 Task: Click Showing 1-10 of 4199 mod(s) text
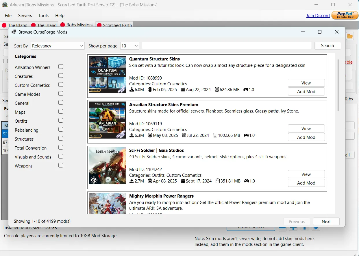tap(42, 221)
